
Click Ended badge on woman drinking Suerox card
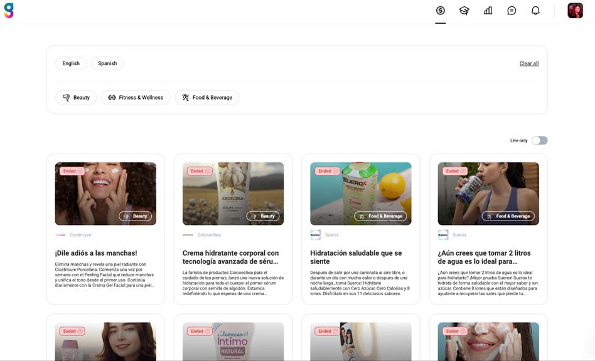pos(454,171)
